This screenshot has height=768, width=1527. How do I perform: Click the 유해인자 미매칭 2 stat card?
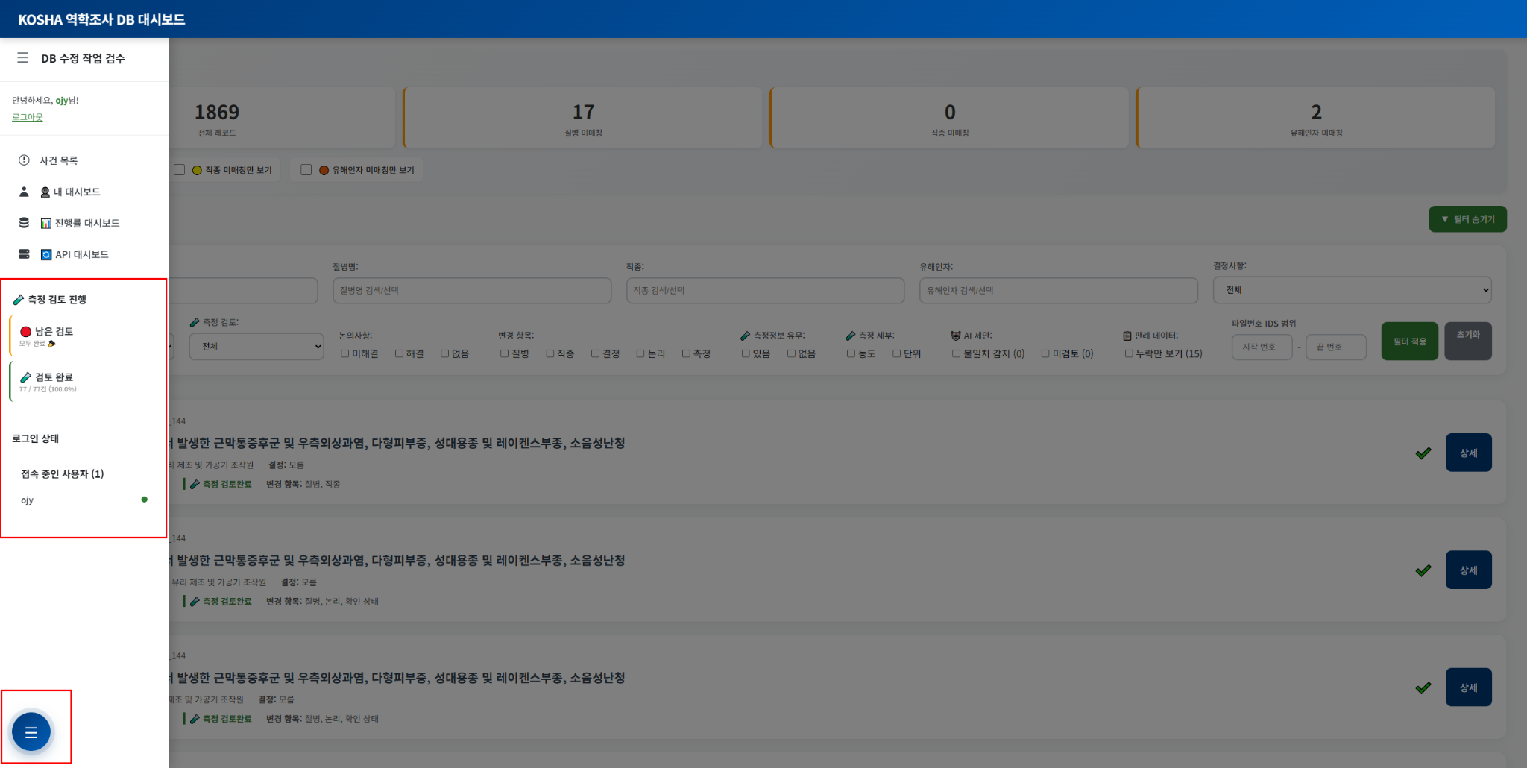pyautogui.click(x=1316, y=118)
